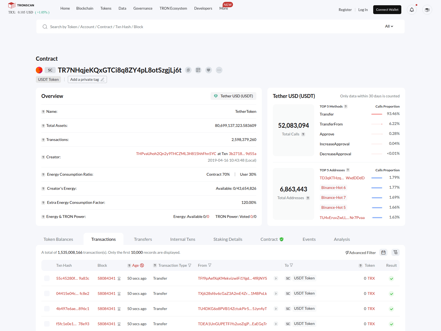This screenshot has width=441, height=331.
Task: Expand the TRON Ecosystem menu
Action: coord(173,8)
